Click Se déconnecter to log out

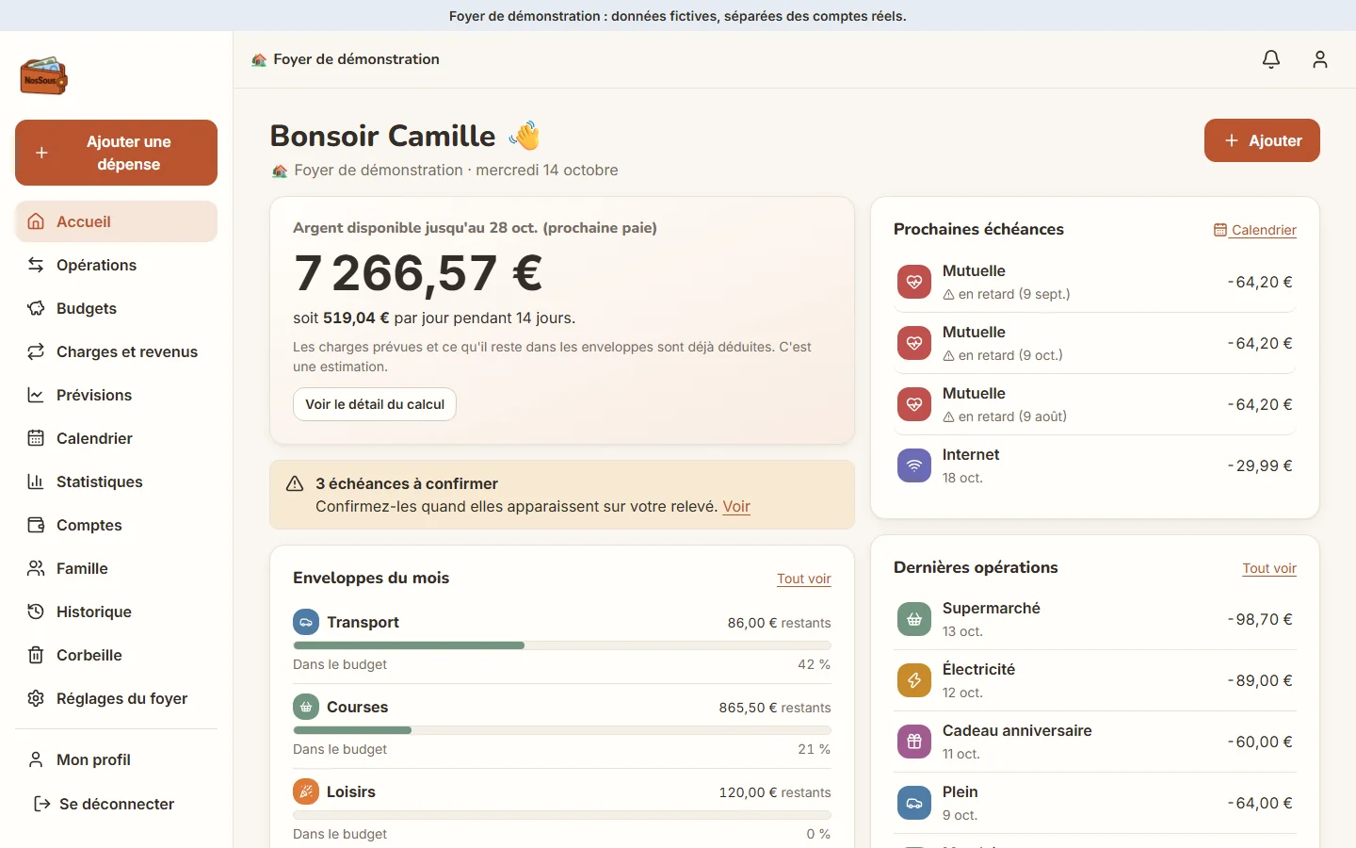pos(116,804)
